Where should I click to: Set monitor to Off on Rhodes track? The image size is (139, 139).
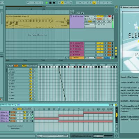click(x=94, y=22)
